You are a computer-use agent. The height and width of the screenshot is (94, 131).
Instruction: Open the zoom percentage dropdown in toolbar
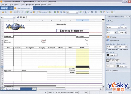point(77,12)
